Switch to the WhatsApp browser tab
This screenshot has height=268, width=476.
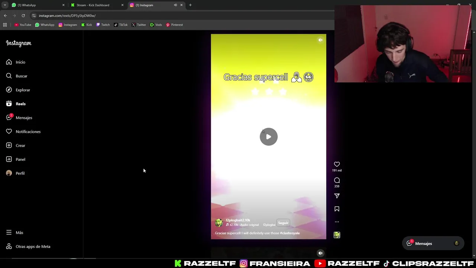point(37,5)
